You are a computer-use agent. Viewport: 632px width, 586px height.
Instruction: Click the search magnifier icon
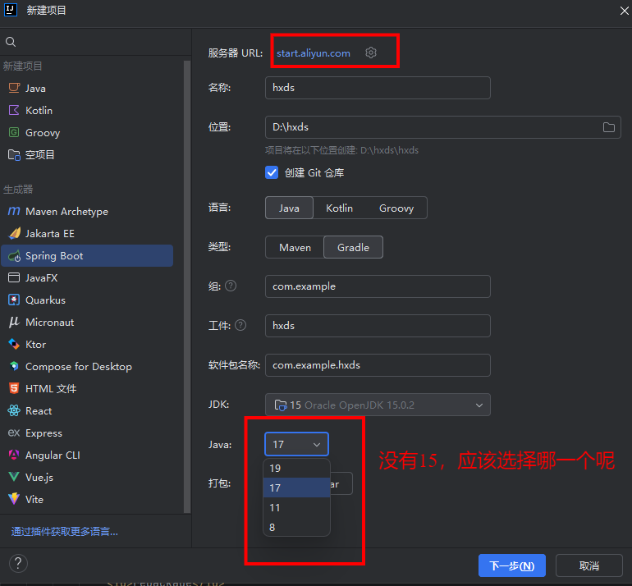11,42
